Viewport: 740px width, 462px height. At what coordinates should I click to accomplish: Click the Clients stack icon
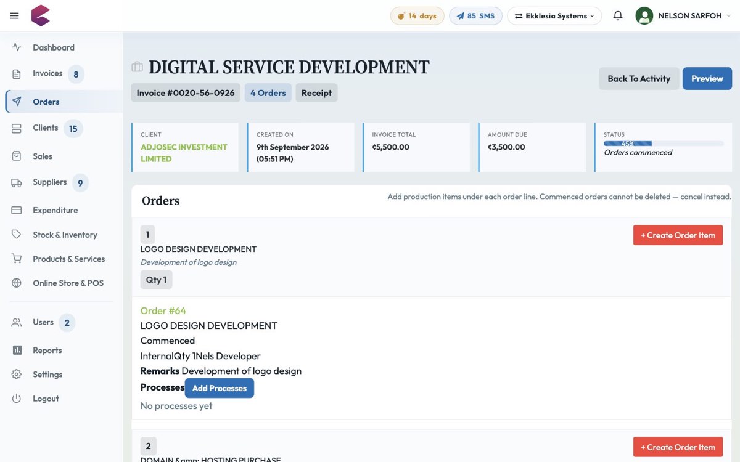coord(17,128)
